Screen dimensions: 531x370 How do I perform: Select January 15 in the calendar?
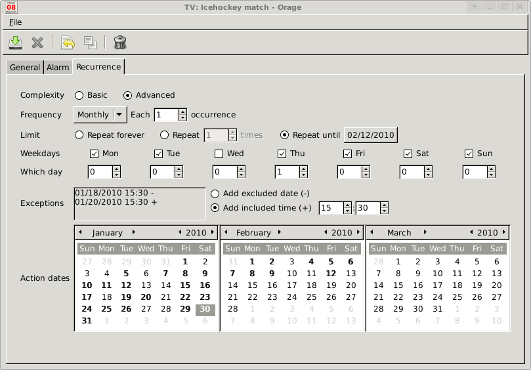coord(185,285)
